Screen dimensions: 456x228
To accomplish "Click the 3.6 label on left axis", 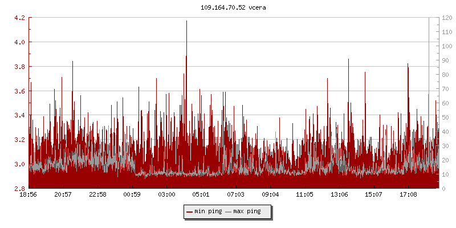I will coord(19,91).
